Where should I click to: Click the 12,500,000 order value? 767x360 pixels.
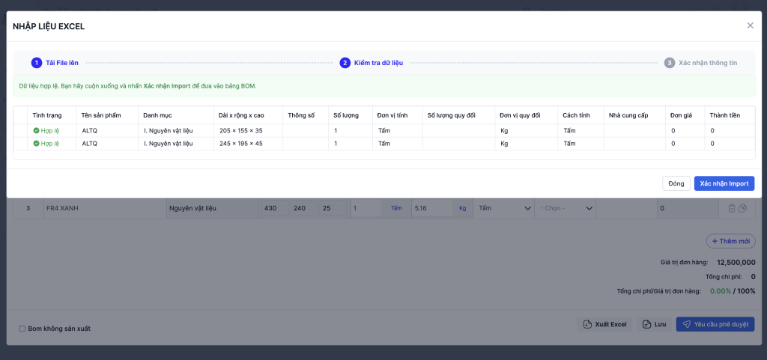(736, 262)
